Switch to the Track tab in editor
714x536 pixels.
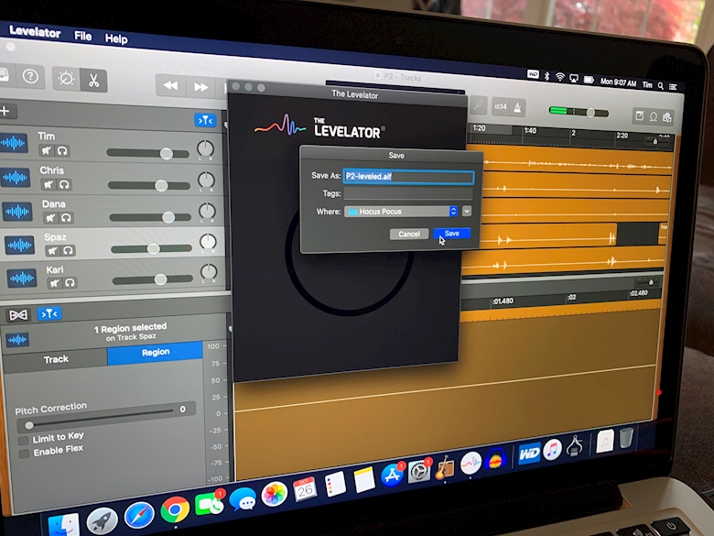pos(56,359)
